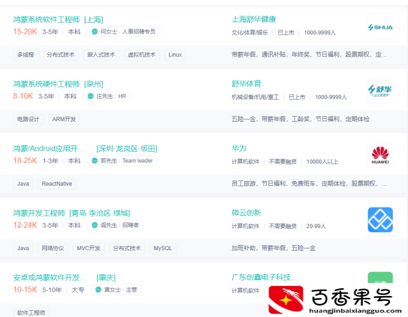408x317 pixels.
Task: Click salary 15-20K
Action: [25, 32]
